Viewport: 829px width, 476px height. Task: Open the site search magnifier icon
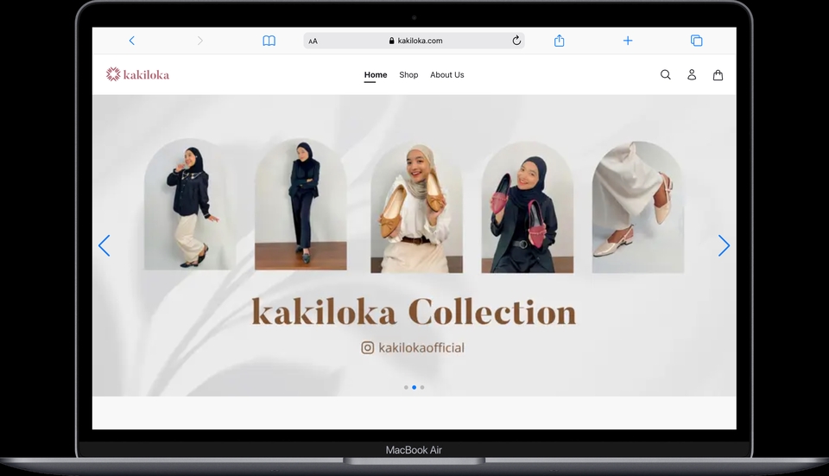(x=666, y=75)
